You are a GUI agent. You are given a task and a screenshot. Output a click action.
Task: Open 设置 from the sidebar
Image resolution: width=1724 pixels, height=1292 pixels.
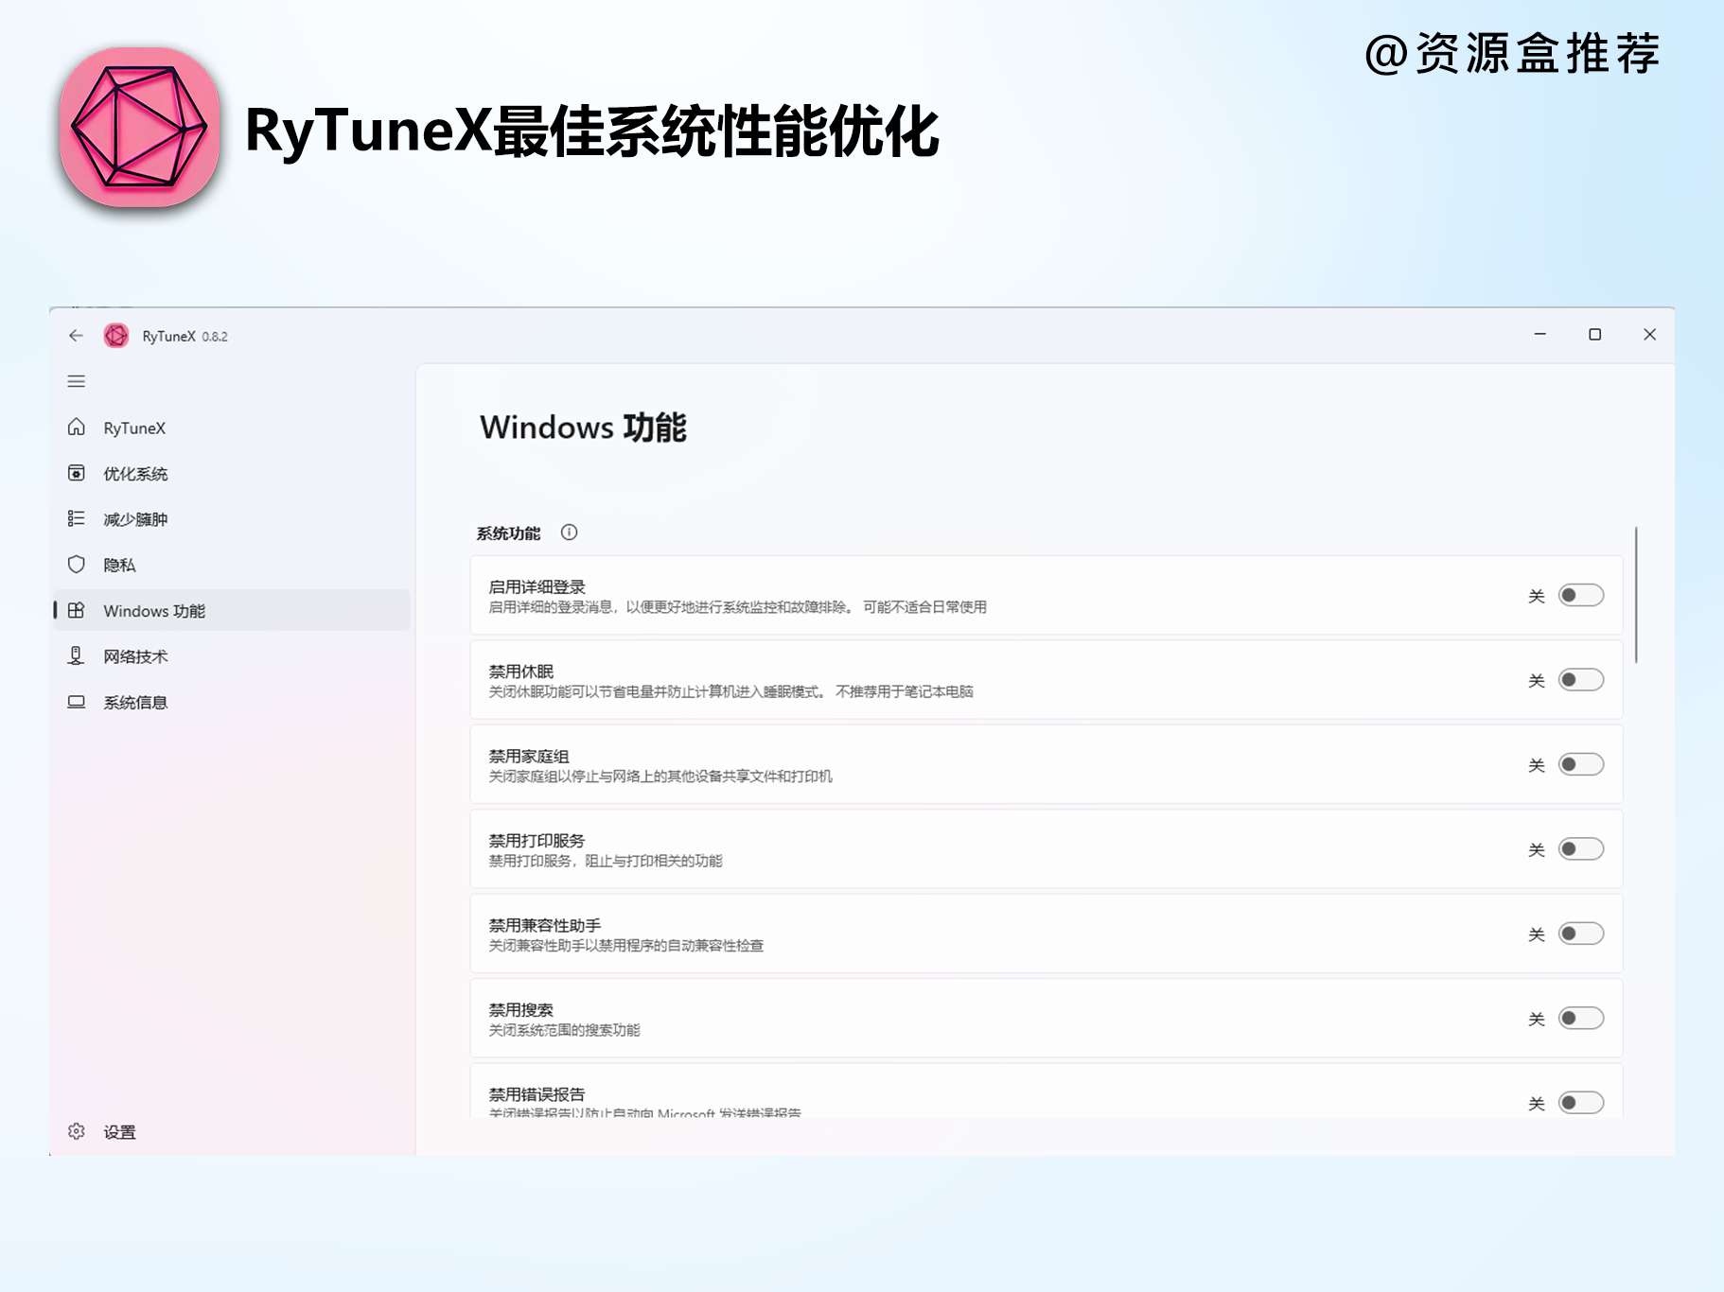232,1132
